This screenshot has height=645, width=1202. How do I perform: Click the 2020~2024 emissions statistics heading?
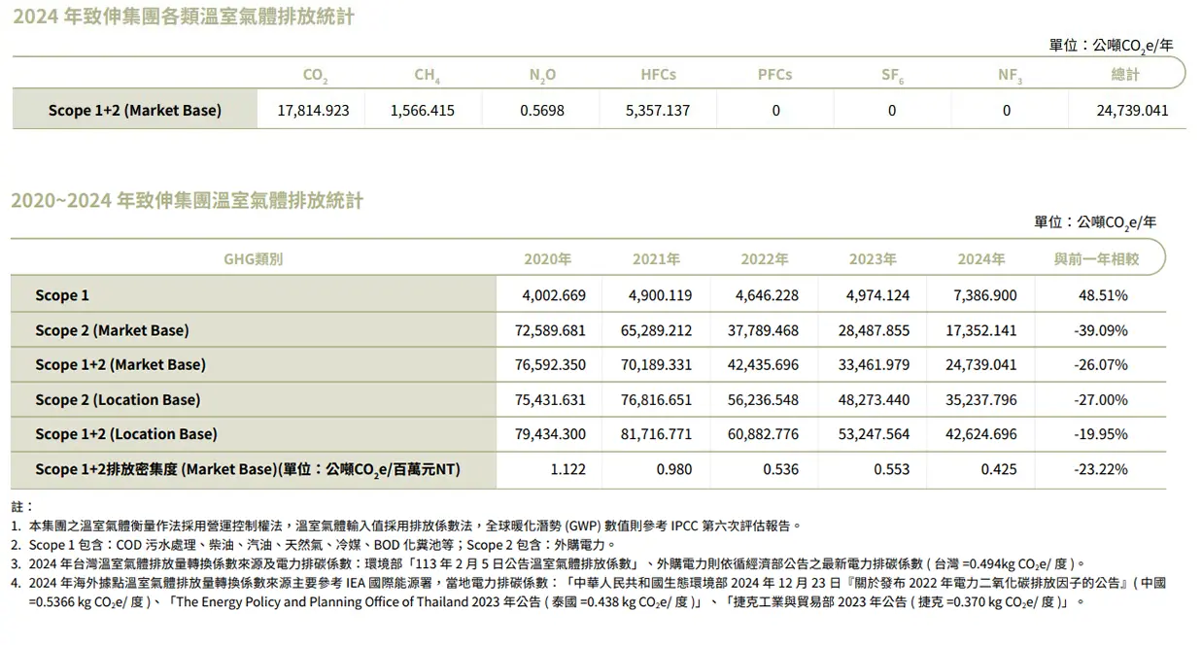(187, 201)
